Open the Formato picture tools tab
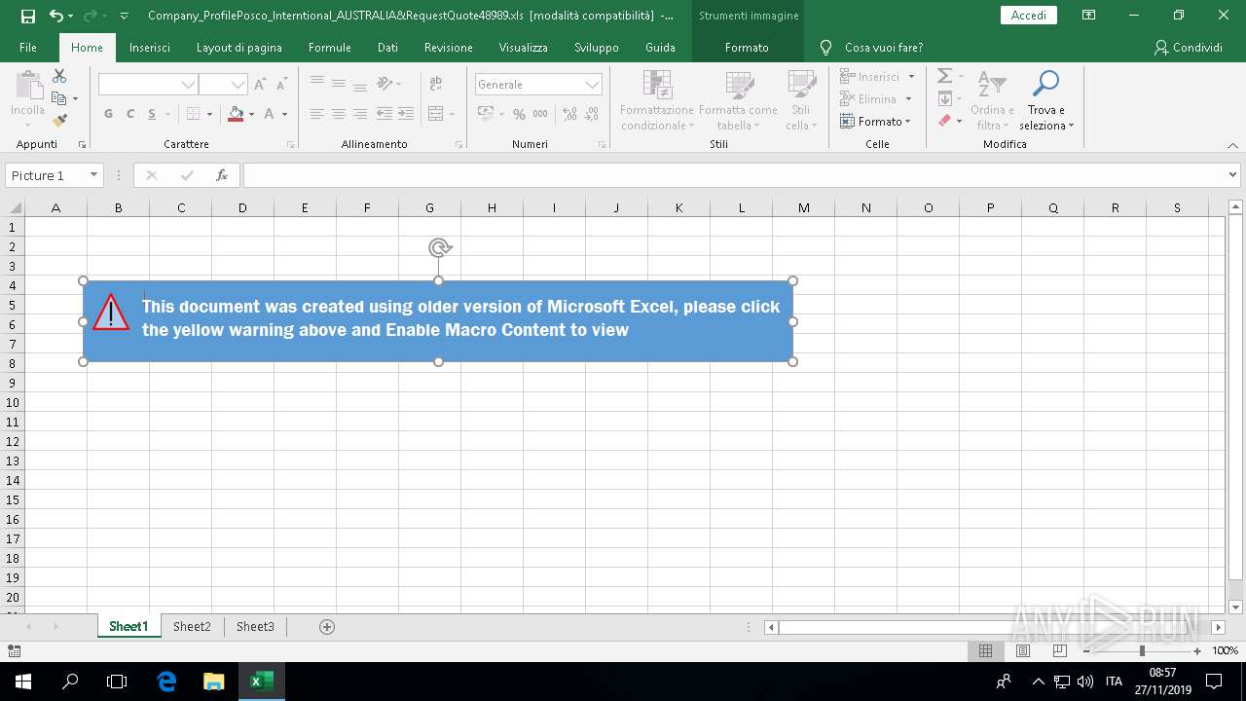Screen dimensions: 1246x701 747,48
